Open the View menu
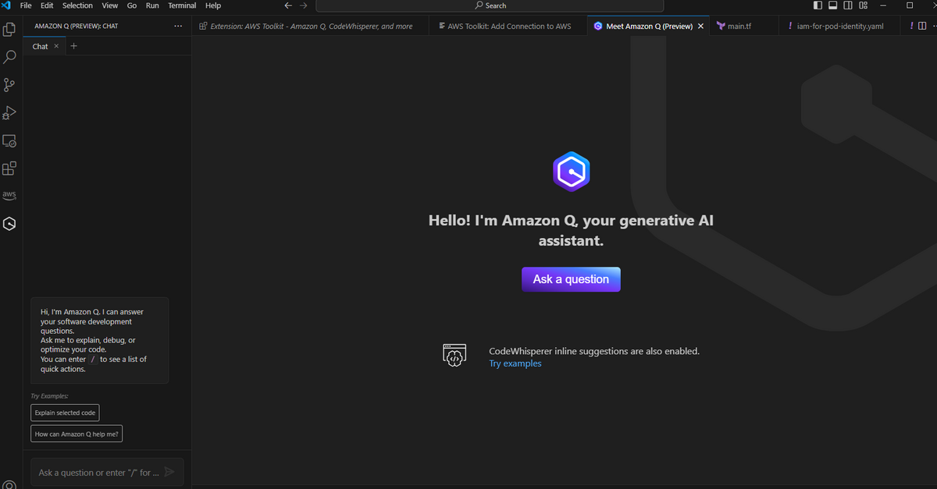The image size is (937, 489). pos(110,5)
